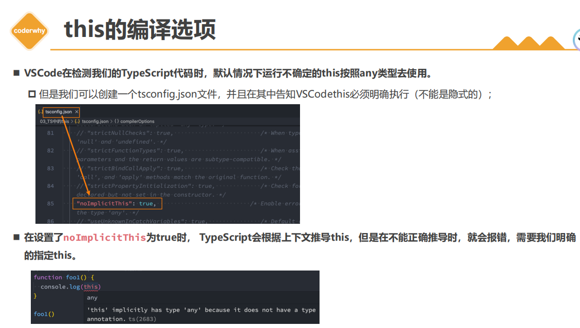Click compilerOptions breadcrumb item
580x328 pixels.
pyautogui.click(x=137, y=121)
